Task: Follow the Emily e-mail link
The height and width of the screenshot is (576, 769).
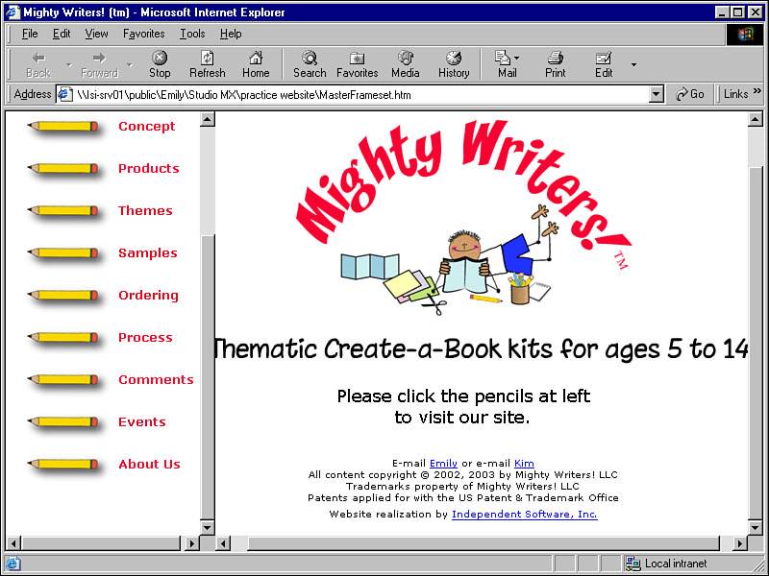Action: click(443, 464)
